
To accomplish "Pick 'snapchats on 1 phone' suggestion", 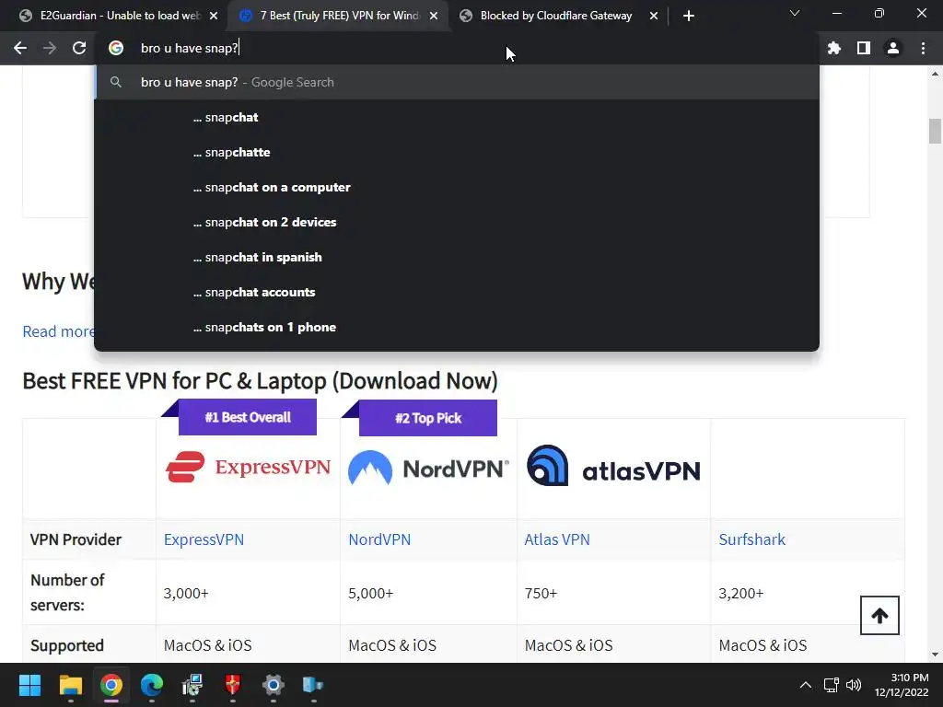I will [x=457, y=327].
